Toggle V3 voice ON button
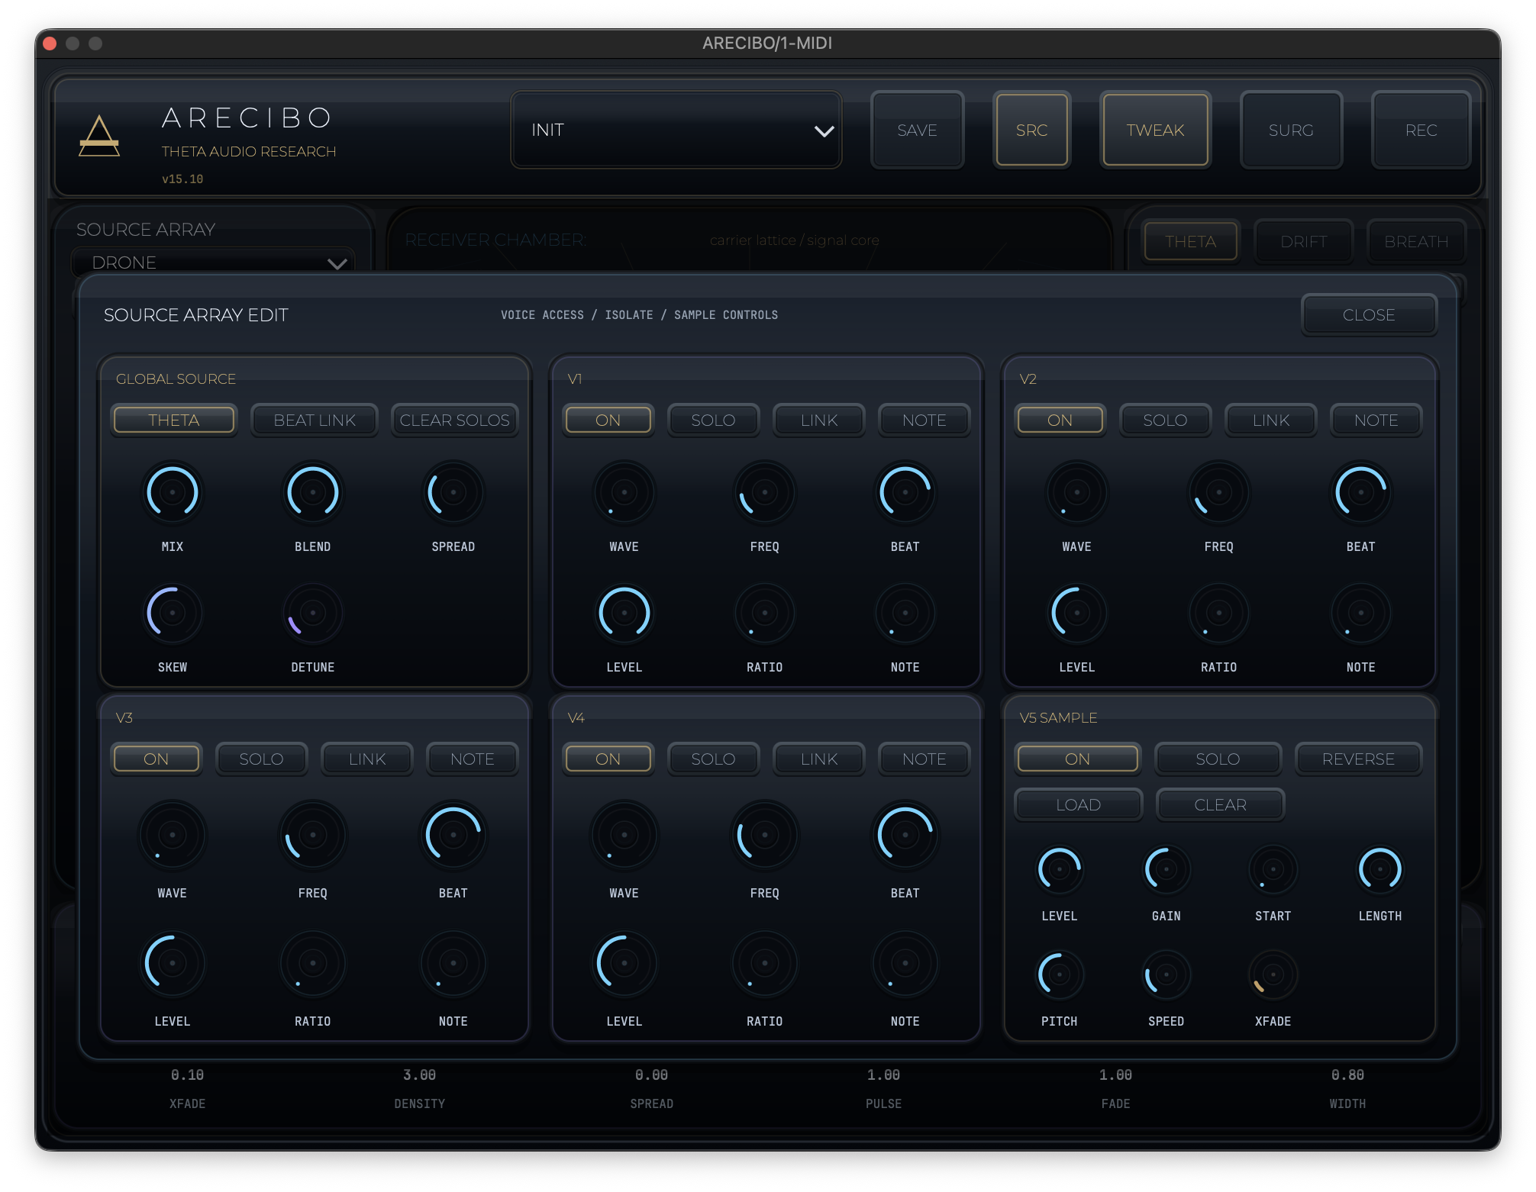Viewport: 1536px width, 1192px height. 156,759
